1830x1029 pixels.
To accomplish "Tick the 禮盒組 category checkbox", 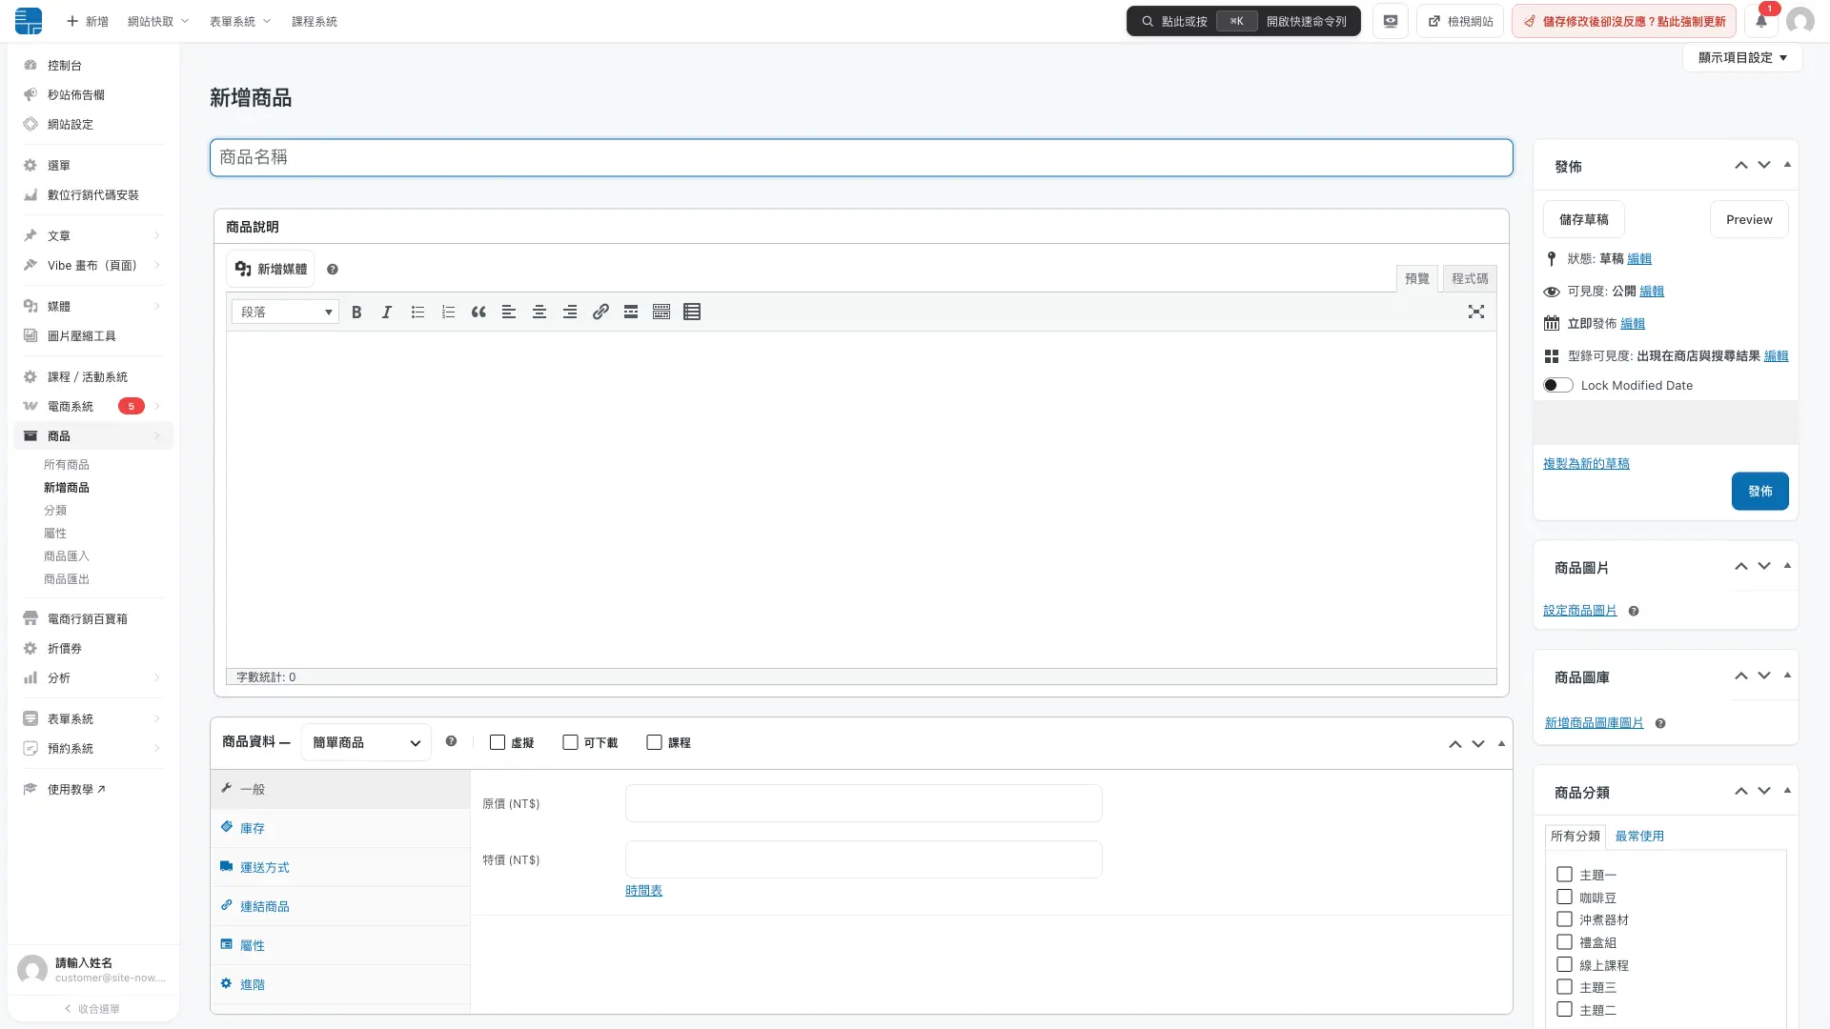I will [1564, 941].
